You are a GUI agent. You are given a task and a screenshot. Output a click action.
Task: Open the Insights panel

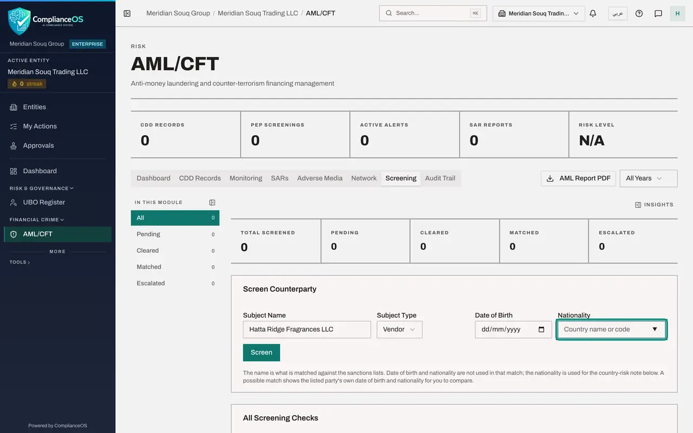point(654,205)
